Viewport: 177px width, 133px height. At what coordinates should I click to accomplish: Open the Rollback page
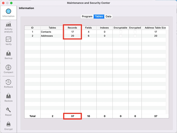click(8, 83)
